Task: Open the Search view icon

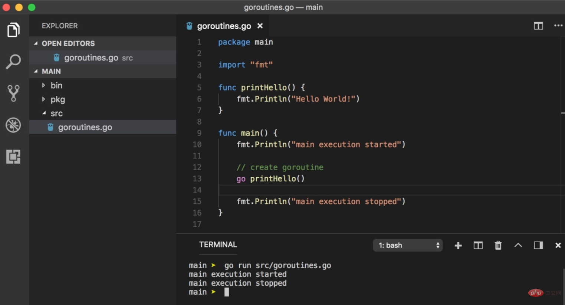Action: (x=13, y=62)
